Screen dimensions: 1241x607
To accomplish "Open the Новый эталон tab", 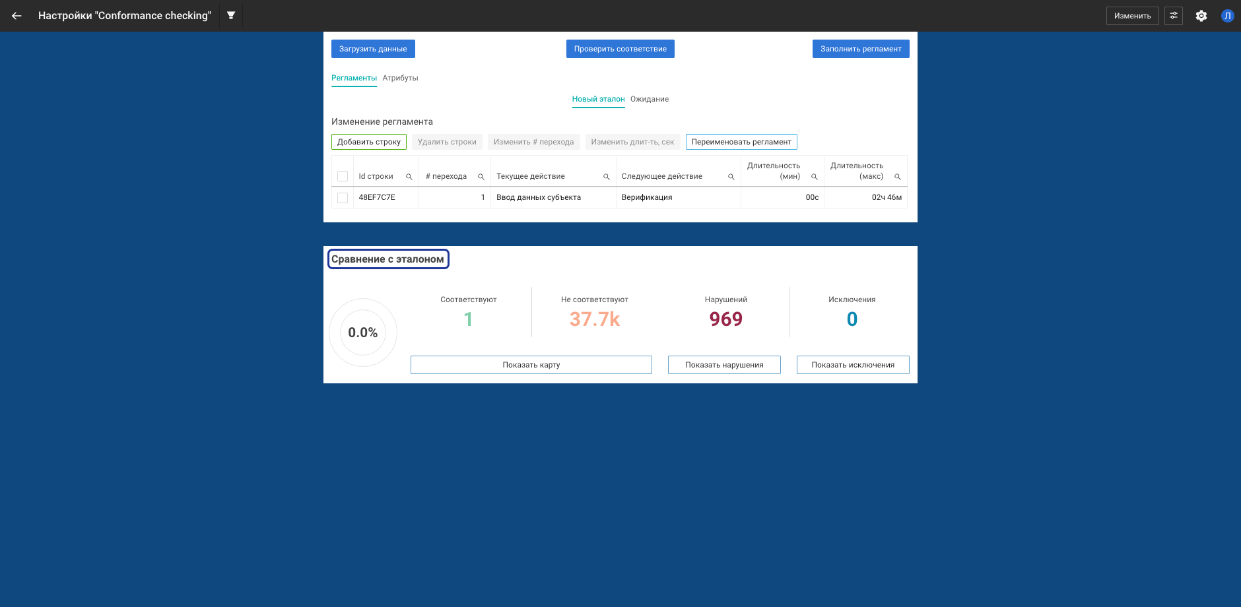I will pyautogui.click(x=598, y=99).
